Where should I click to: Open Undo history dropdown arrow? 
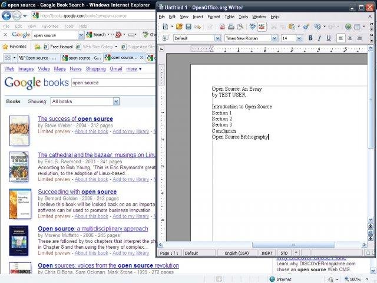coord(325,27)
